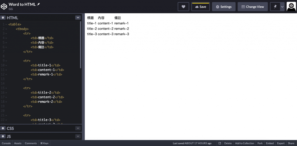Open the Embed option
Viewport: 297px width, 146px height.
pos(270,143)
